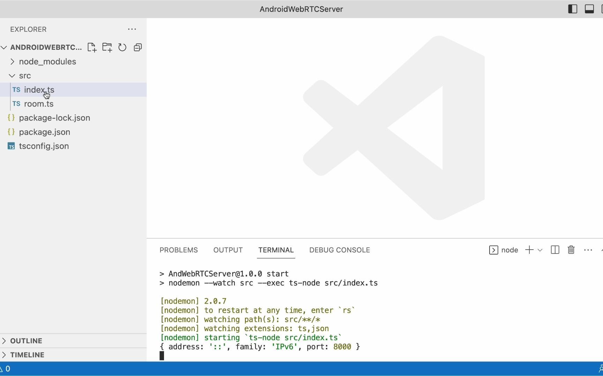Click the terminal icon beside node label
Viewport: 603px width, 376px height.
coord(493,250)
